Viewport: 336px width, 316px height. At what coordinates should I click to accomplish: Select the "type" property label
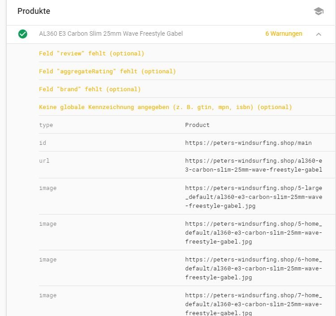(46, 125)
